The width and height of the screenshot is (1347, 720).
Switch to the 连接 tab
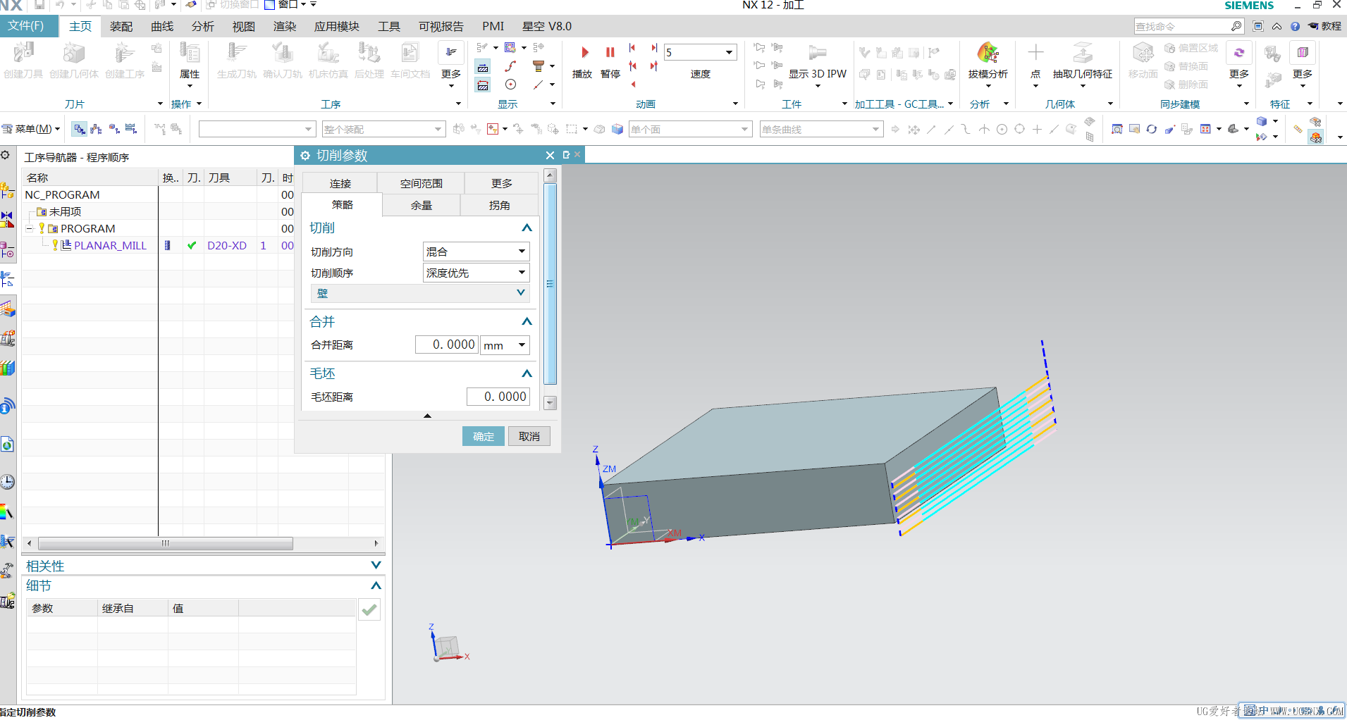(x=340, y=183)
